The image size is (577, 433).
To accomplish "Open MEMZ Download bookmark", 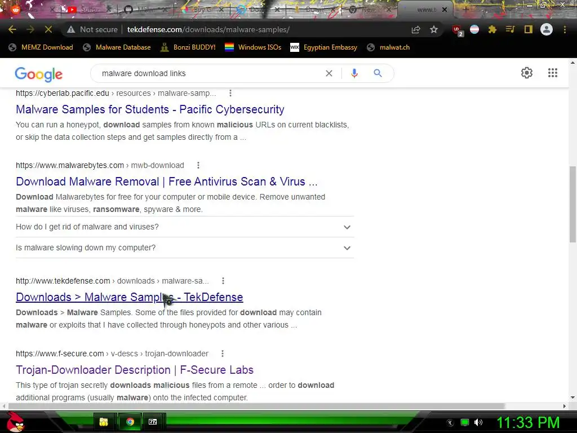I will [41, 47].
